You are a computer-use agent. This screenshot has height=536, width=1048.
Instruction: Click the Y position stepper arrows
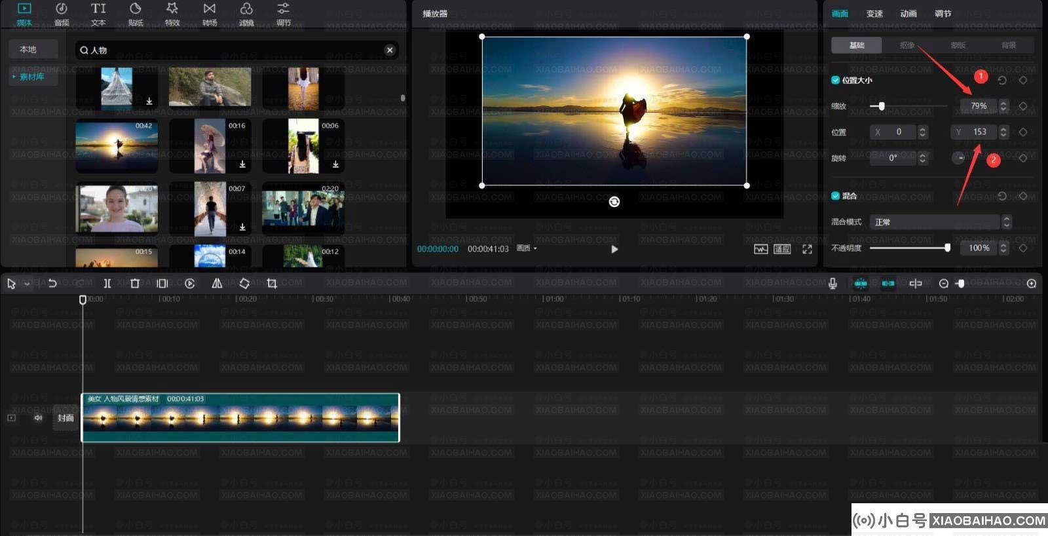point(1003,132)
